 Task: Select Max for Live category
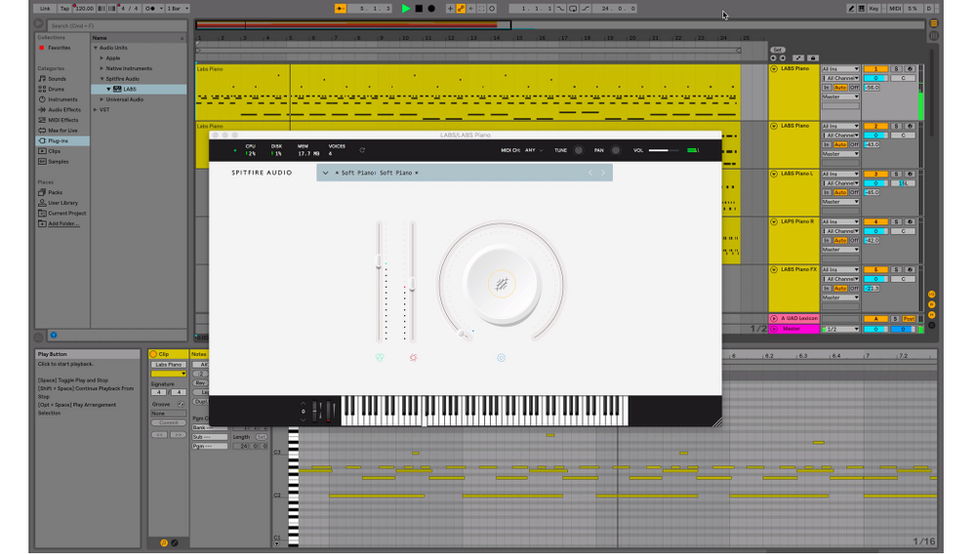pos(62,131)
